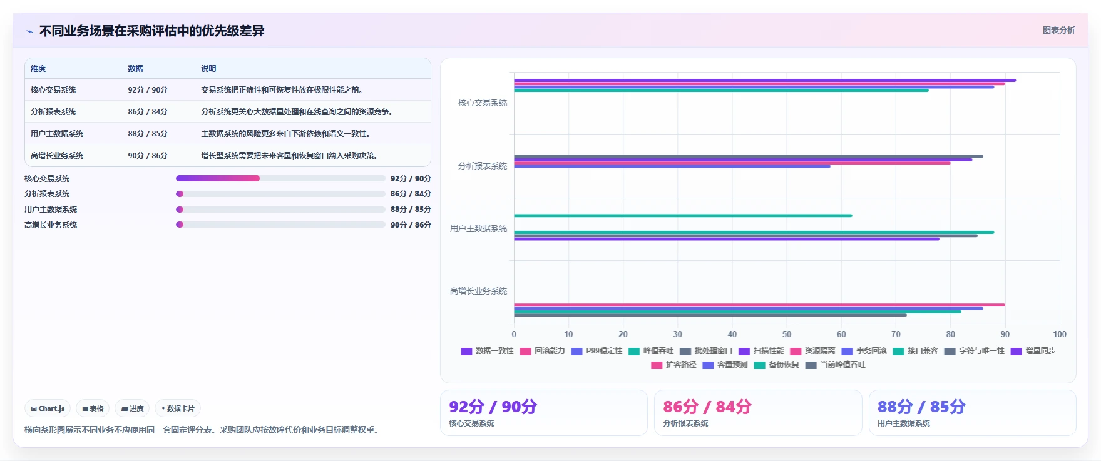Click the 核心交易系统 progress bar
Screen dimensions: 1101x461
pos(280,178)
